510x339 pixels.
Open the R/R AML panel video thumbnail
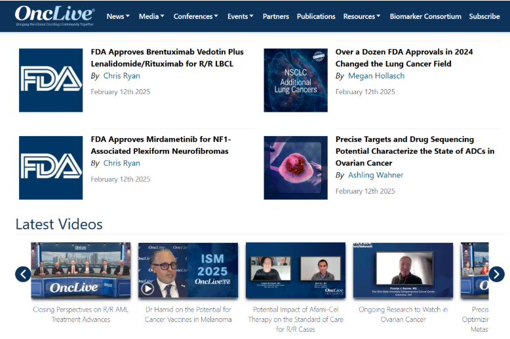coord(81,270)
